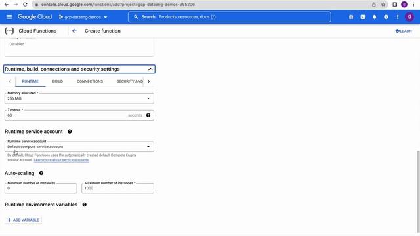Click the Search products and resources field

(x=229, y=17)
